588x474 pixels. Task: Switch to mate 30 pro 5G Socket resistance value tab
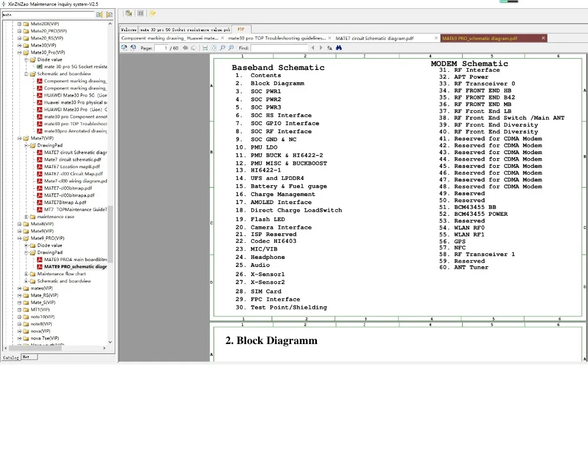click(185, 29)
